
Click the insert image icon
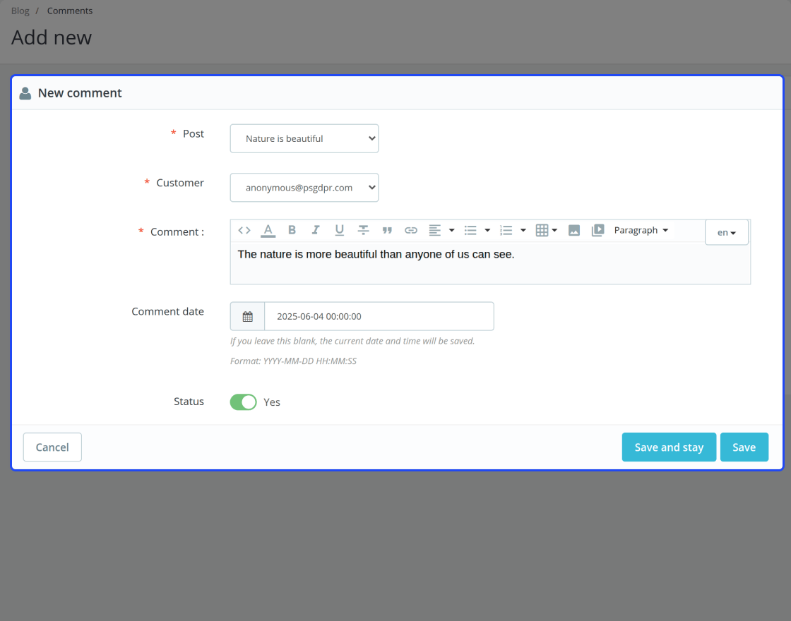pos(574,230)
